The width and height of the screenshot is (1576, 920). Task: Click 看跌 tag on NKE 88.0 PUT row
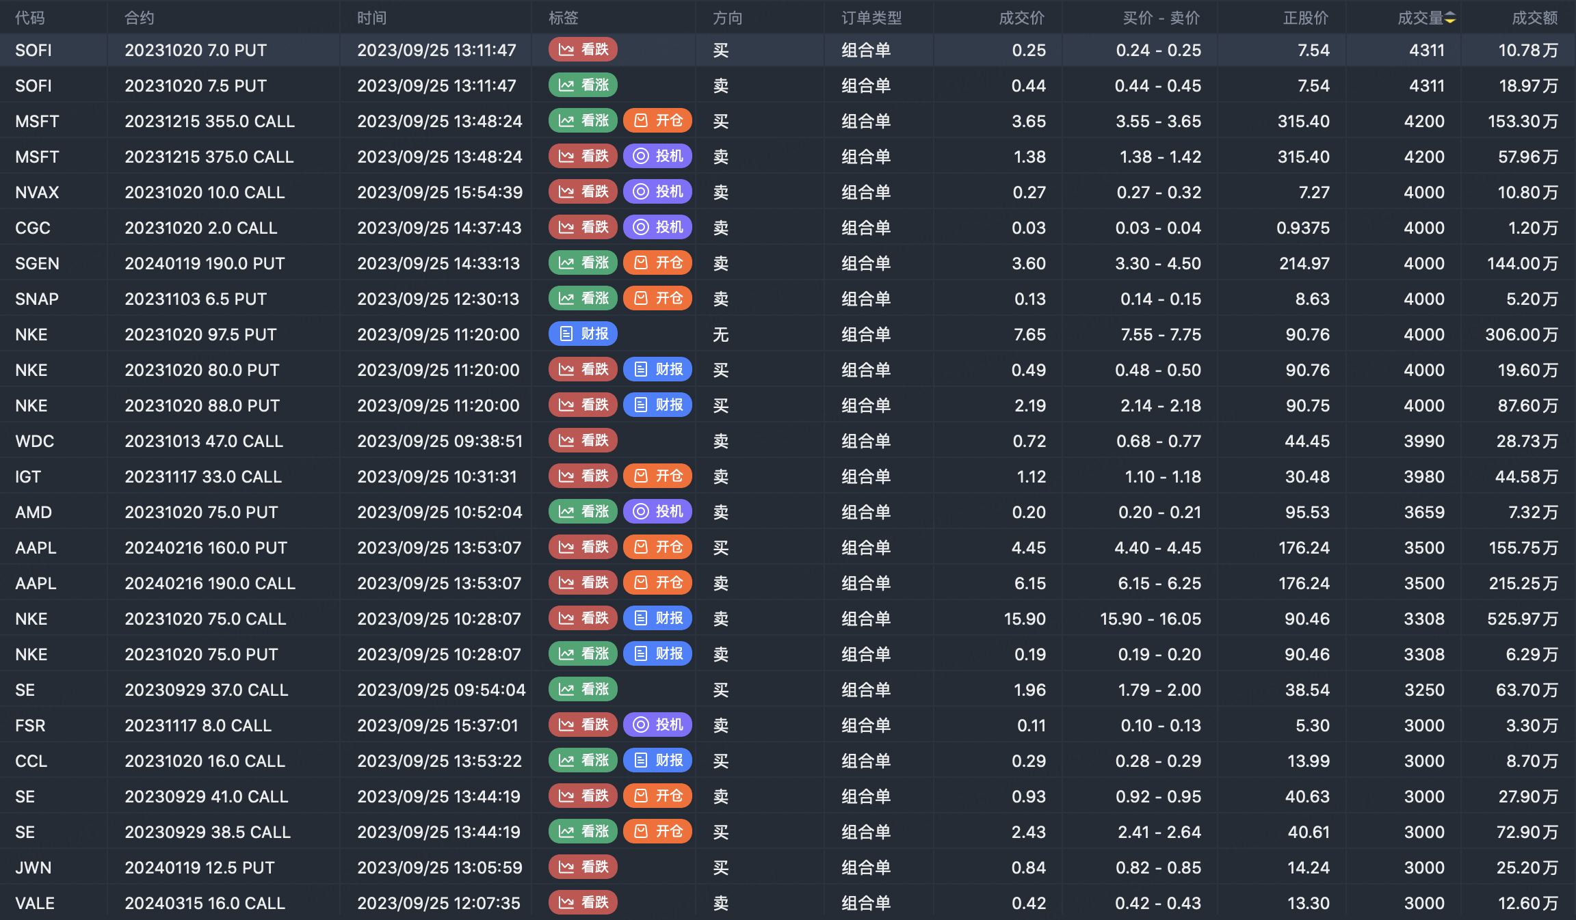click(x=583, y=405)
